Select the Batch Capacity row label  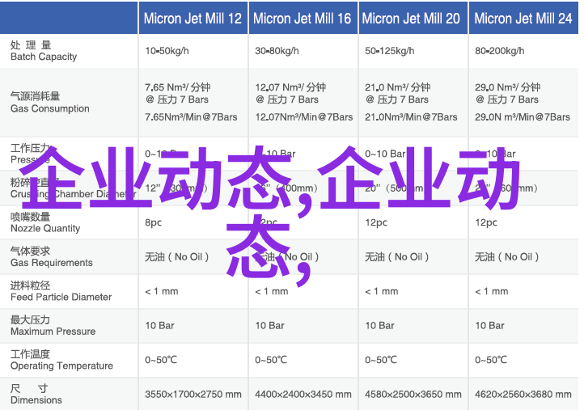(x=44, y=51)
